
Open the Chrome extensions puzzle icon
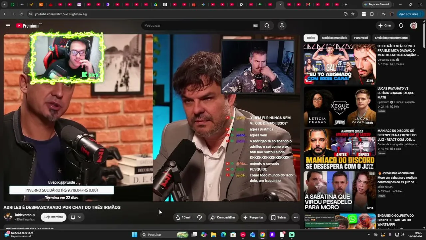(x=372, y=14)
